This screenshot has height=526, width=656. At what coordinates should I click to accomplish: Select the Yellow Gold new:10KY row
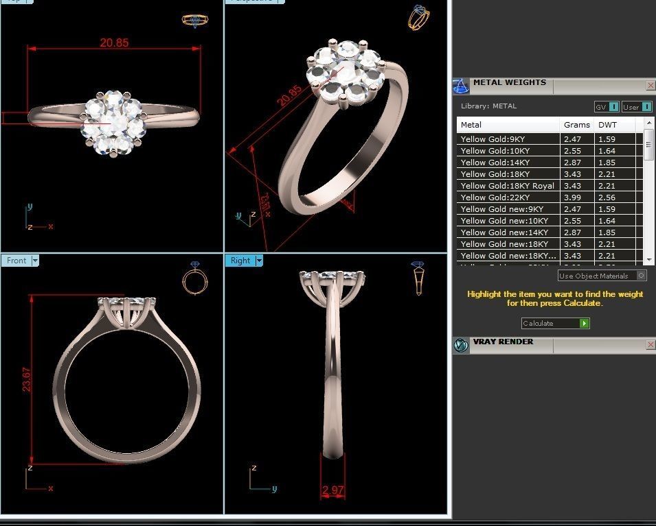coord(550,221)
